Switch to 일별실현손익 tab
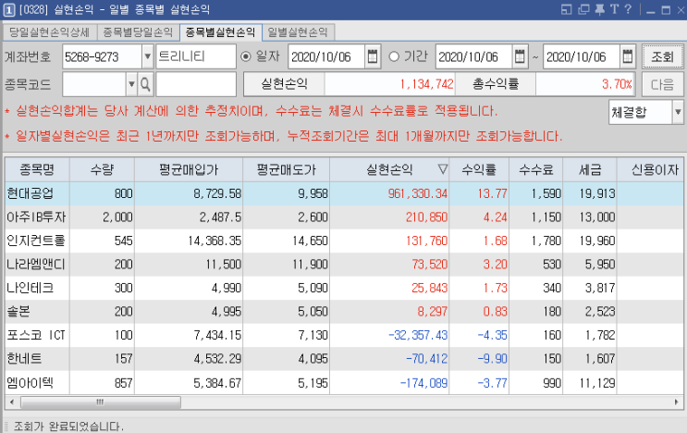 point(298,32)
